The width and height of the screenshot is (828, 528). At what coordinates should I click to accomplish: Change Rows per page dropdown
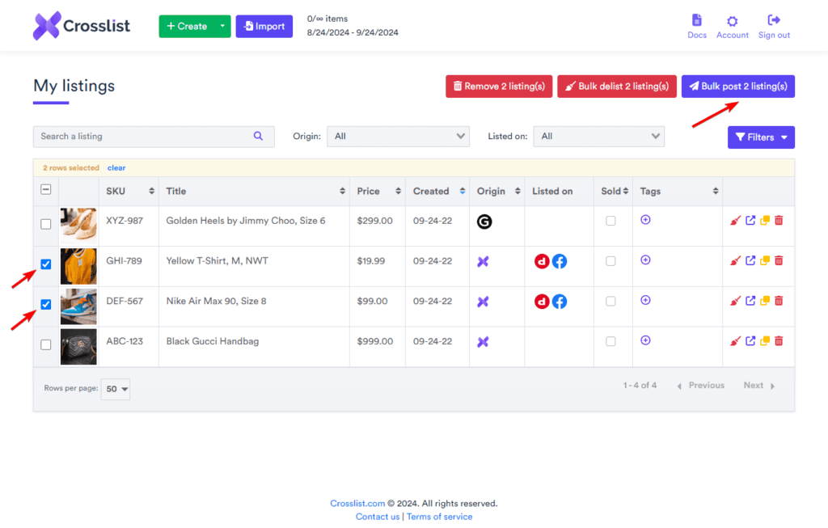(116, 389)
